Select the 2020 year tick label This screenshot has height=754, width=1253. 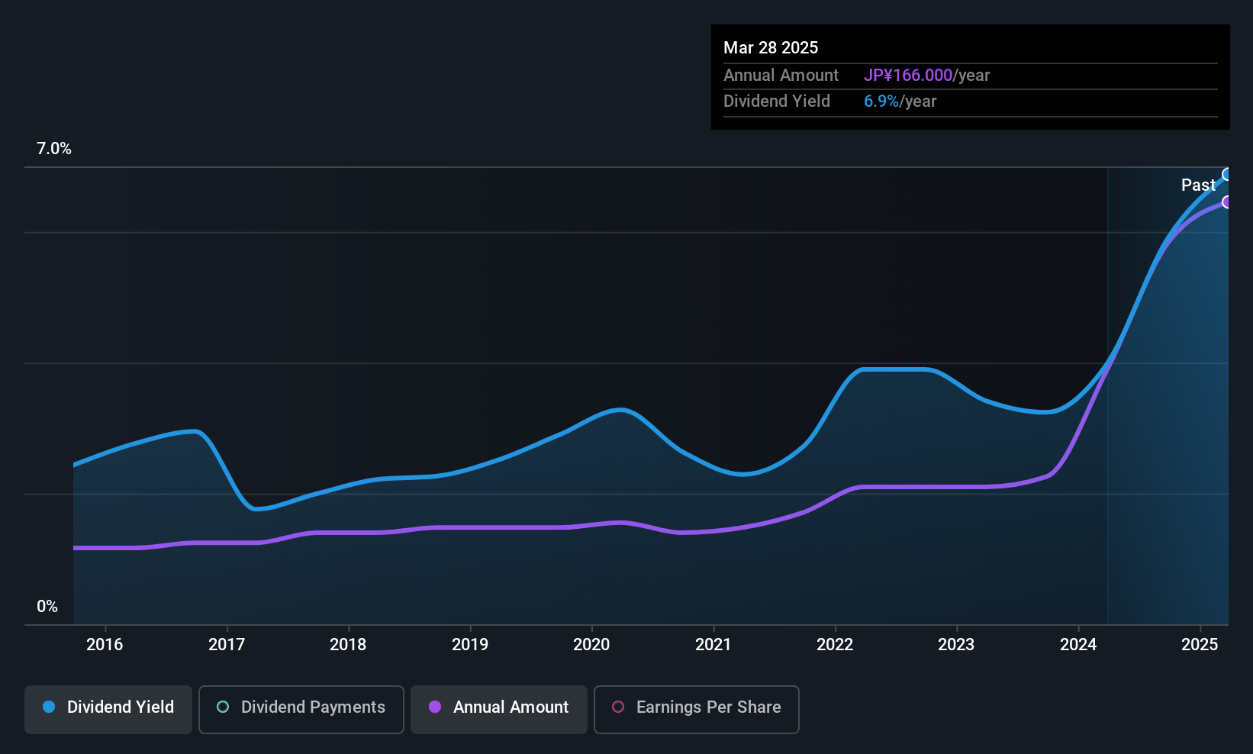tap(591, 644)
